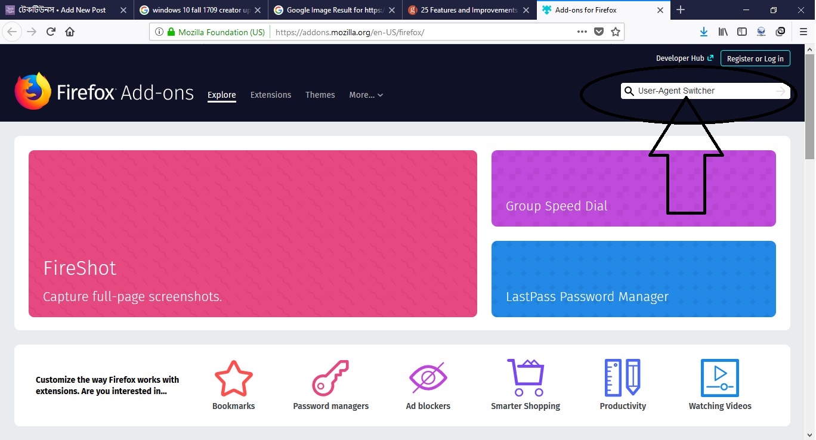Open the Google Image Result tab
The height and width of the screenshot is (440, 816).
[x=335, y=10]
